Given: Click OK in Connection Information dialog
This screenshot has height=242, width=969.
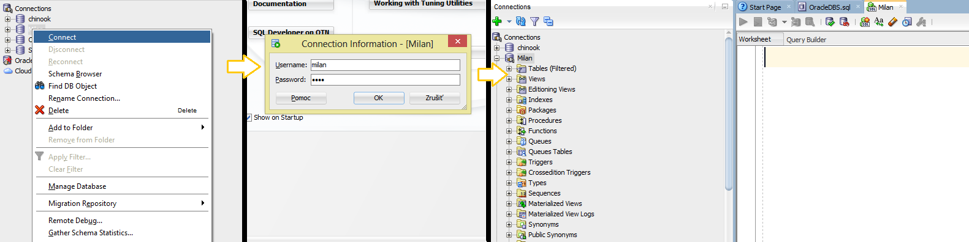Looking at the screenshot, I should click(378, 98).
